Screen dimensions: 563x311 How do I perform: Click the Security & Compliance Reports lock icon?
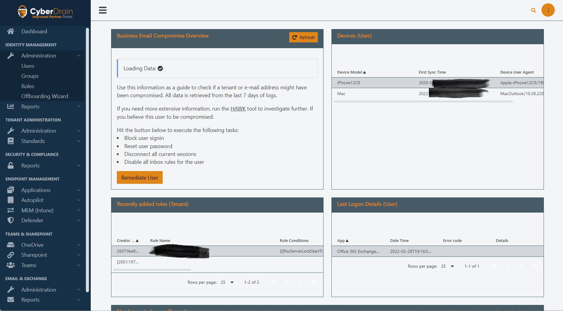pyautogui.click(x=10, y=165)
